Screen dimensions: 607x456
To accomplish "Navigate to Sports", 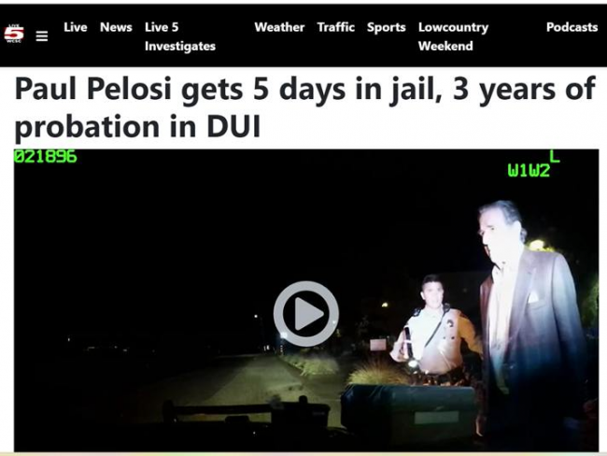I will coord(387,27).
